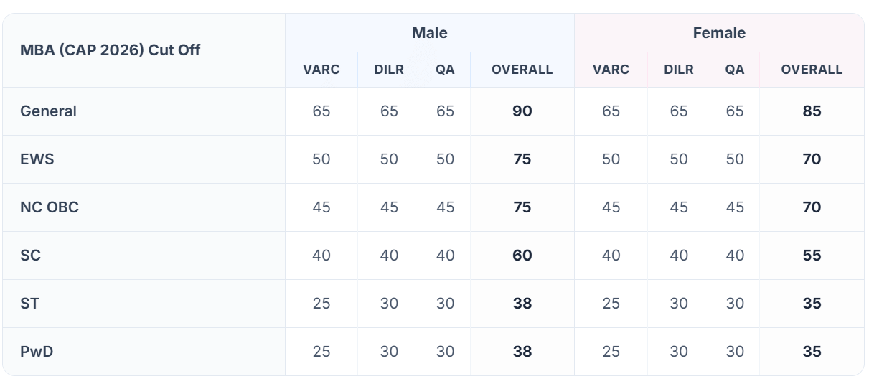Click the Male DILR column header

click(389, 70)
